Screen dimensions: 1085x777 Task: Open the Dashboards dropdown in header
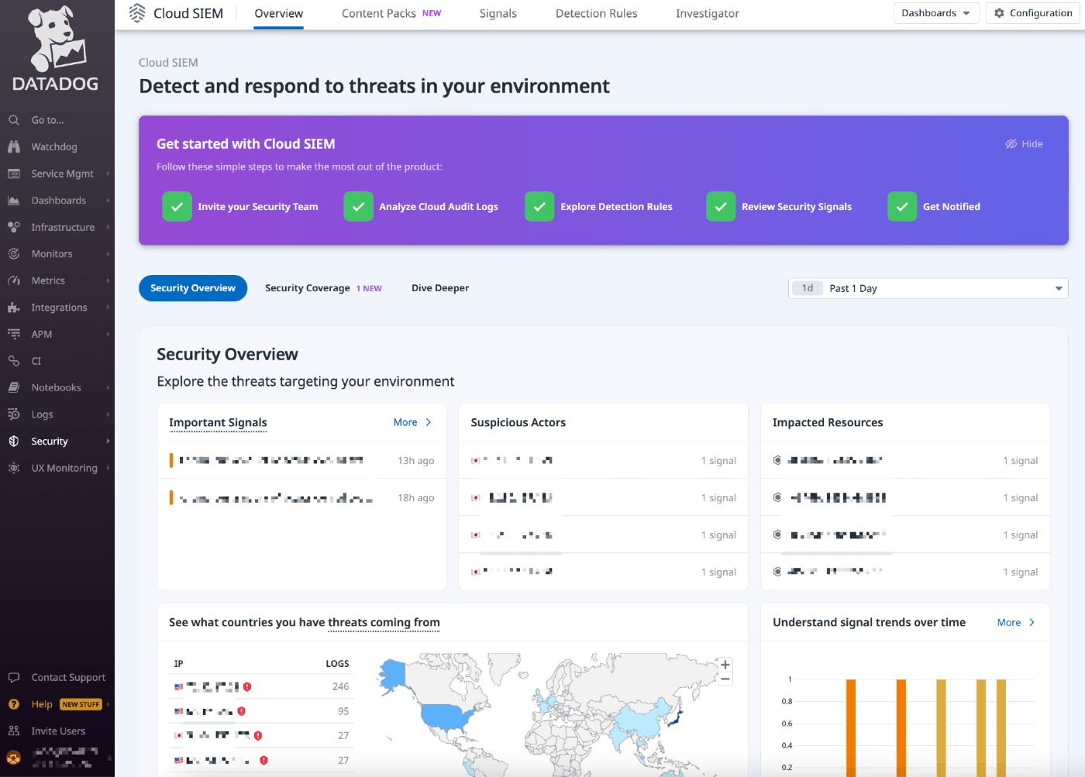tap(936, 13)
